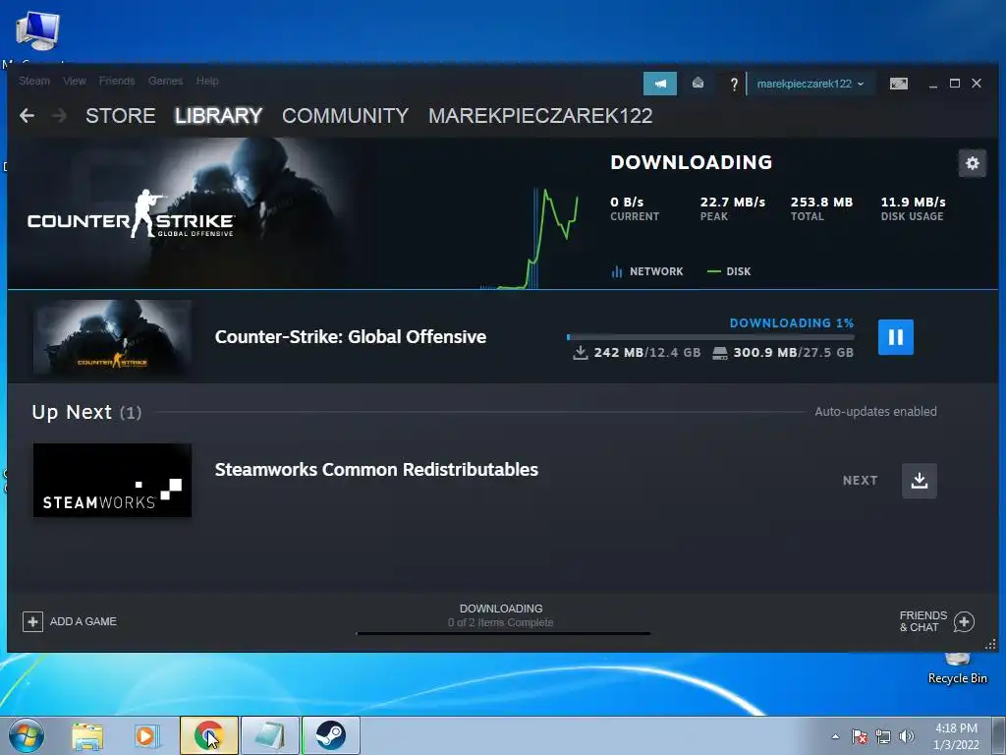The height and width of the screenshot is (755, 1006).
Task: Switch to Big Picture mode icon
Action: point(899,84)
